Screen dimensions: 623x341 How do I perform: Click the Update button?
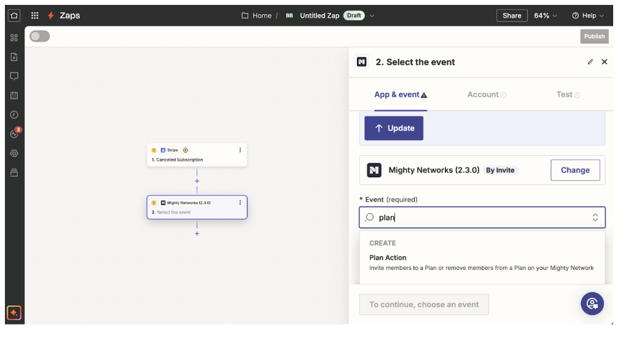[x=394, y=128]
